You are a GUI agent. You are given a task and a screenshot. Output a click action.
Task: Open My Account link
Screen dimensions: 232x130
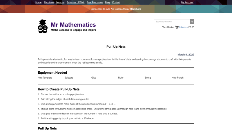(187, 2)
